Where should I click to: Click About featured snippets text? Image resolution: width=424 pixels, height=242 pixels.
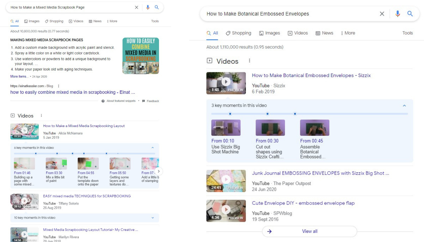point(121,101)
